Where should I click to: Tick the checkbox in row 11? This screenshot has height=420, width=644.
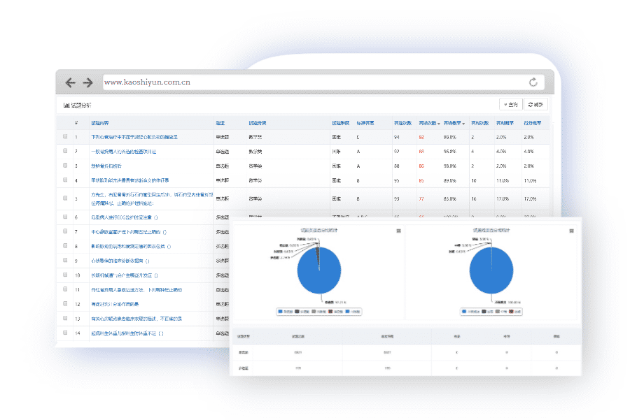pos(65,289)
